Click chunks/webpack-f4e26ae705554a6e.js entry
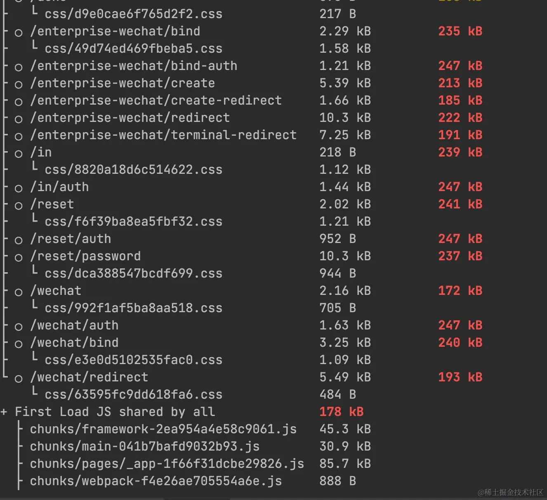547x500 pixels. (x=156, y=481)
